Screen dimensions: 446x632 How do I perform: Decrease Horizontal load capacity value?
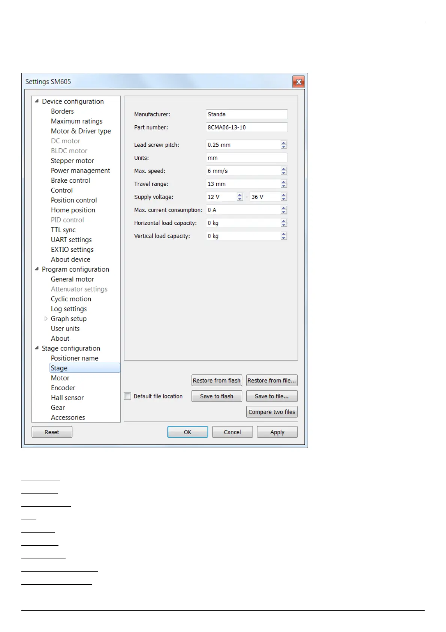point(284,225)
